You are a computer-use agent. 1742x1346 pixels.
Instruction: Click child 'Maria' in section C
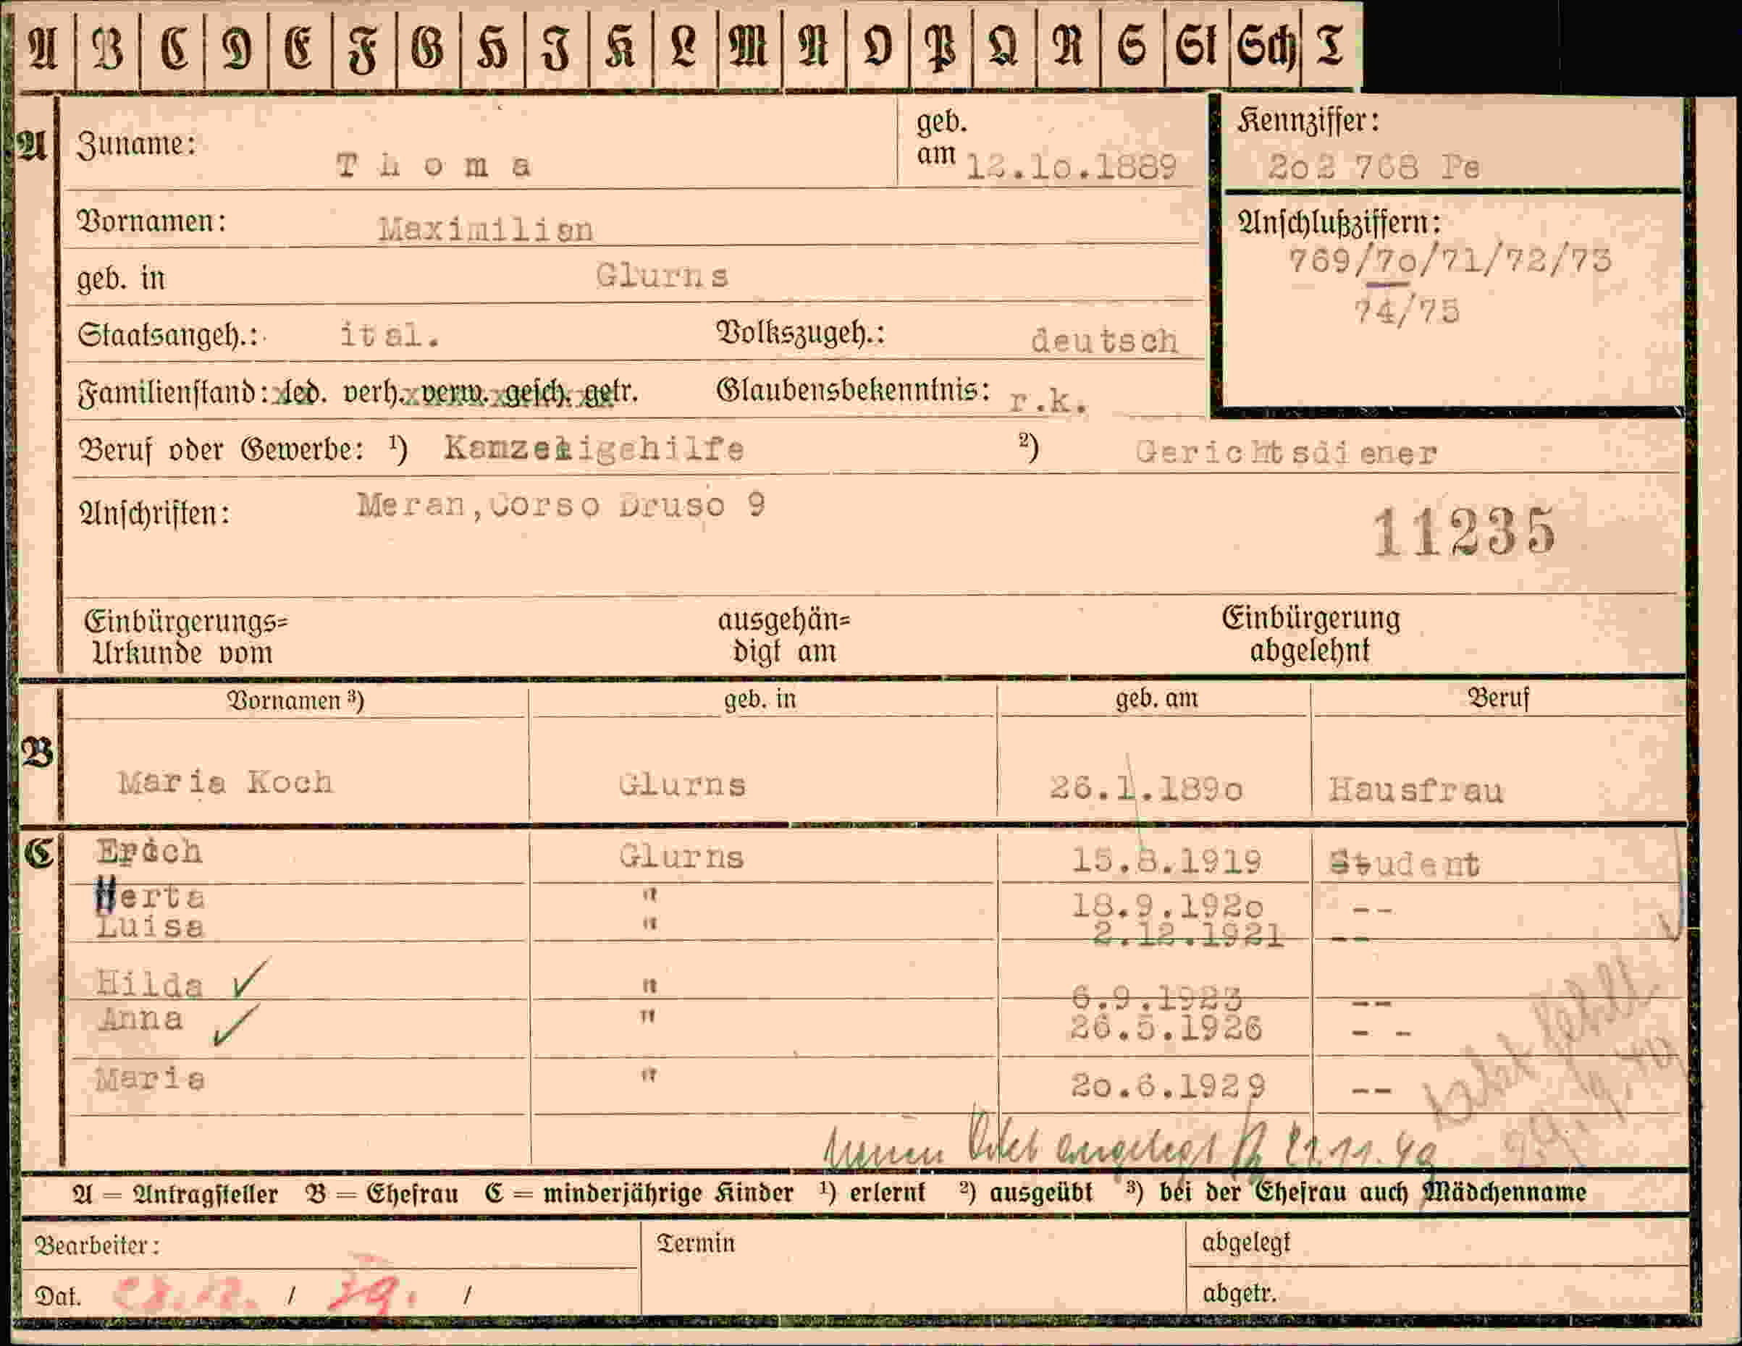click(150, 1079)
